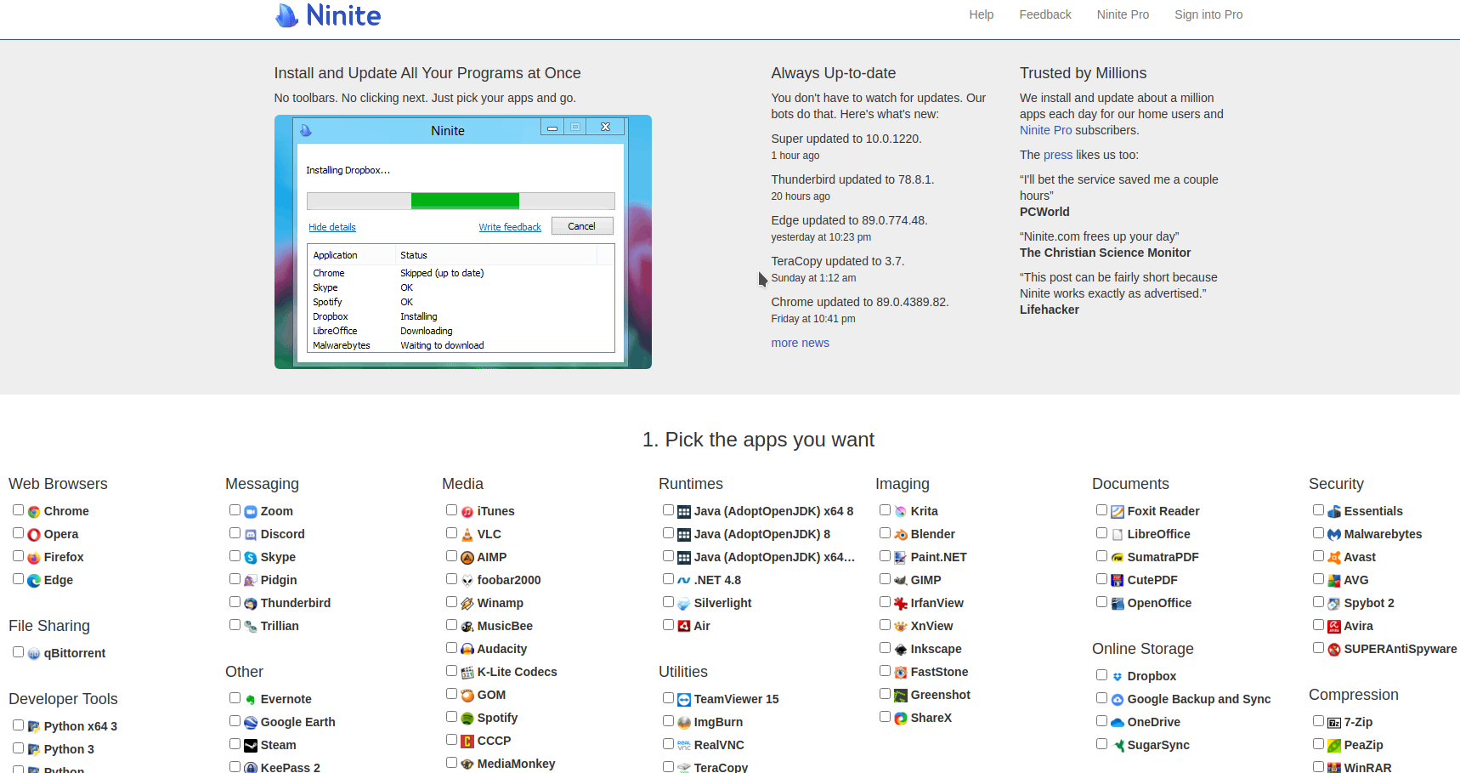Screen dimensions: 1460x773
Task: Click the Inkscape app icon
Action: 901,650
